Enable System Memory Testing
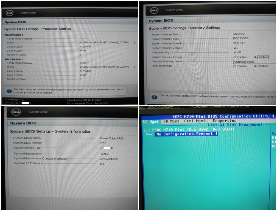This screenshot has width=277, height=211. (235, 57)
